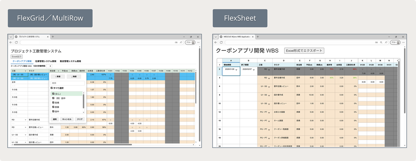Uncheck 斎藤 filter checkbox
The height and width of the screenshot is (161, 416).
53,107
